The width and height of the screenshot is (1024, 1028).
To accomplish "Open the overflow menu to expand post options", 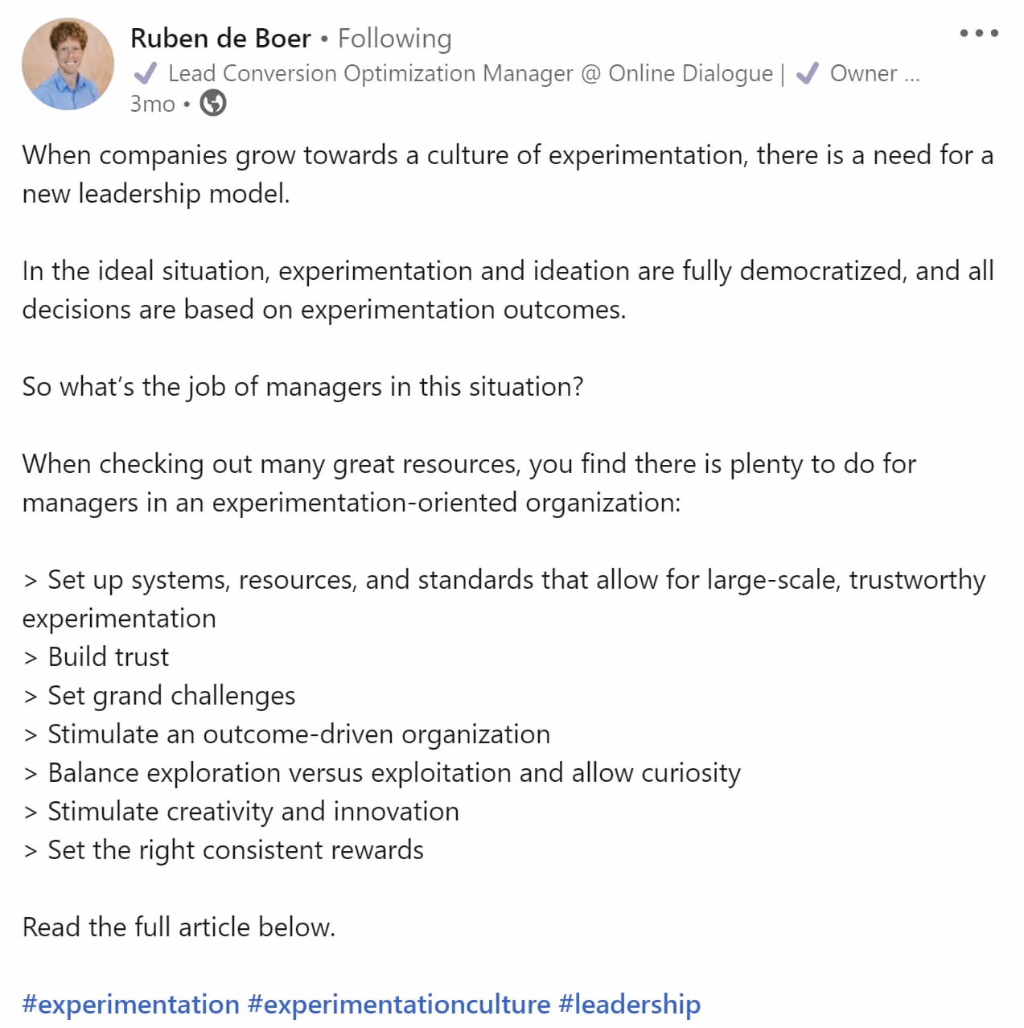I will pos(978,33).
